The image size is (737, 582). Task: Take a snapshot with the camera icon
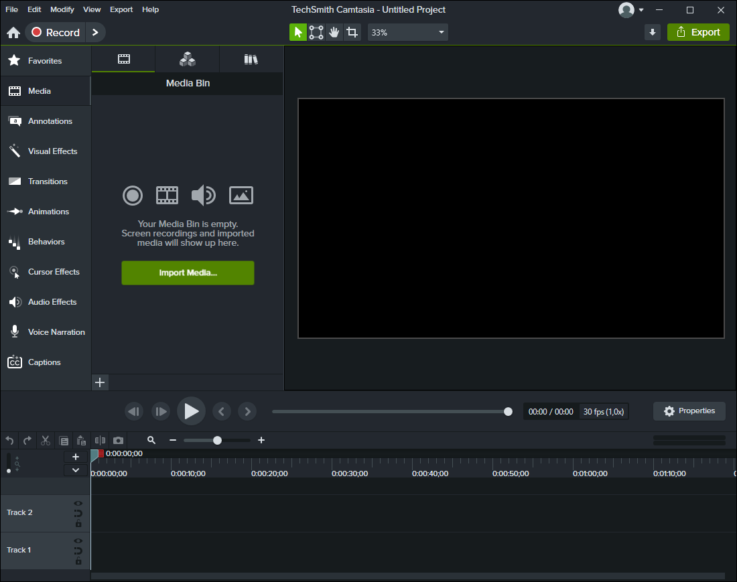pyautogui.click(x=118, y=440)
